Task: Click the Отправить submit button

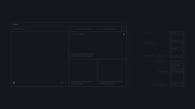Action: [x=177, y=84]
